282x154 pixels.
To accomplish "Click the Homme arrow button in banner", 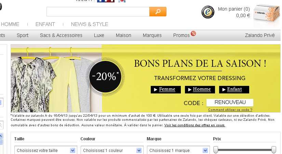I will (x=200, y=90).
